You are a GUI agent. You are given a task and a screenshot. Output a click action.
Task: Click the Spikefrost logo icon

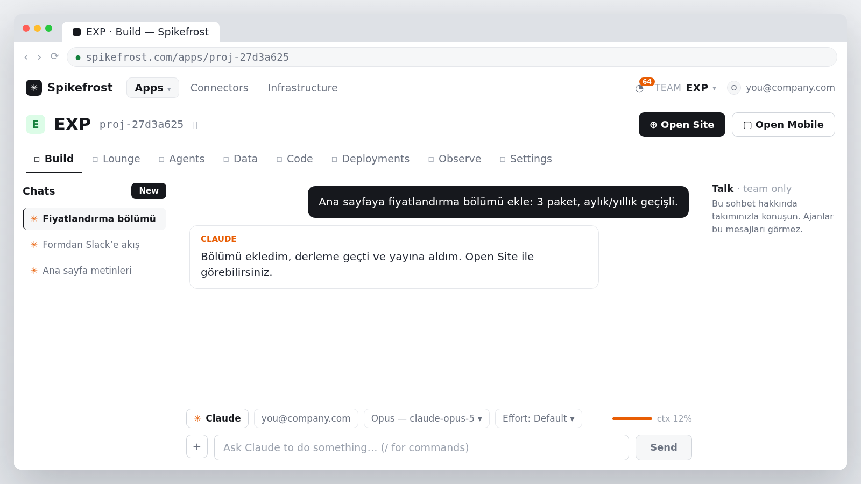coord(34,88)
